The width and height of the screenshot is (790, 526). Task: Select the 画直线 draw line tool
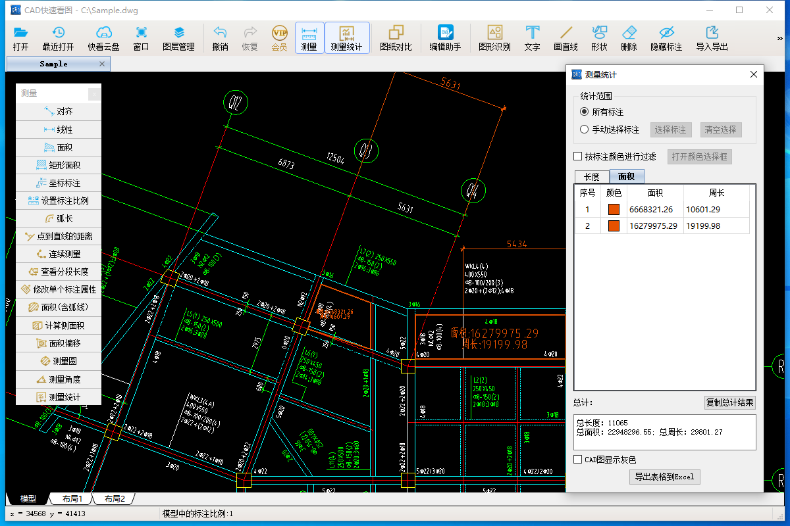[x=566, y=38]
